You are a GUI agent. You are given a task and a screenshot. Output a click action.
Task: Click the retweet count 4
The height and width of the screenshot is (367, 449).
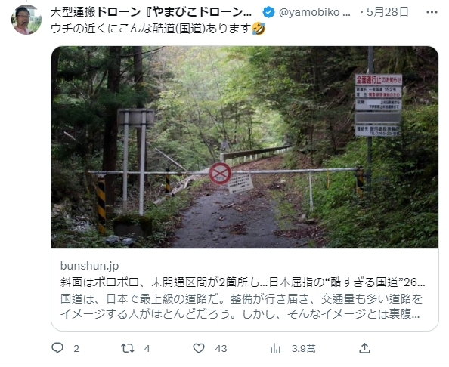click(x=147, y=348)
